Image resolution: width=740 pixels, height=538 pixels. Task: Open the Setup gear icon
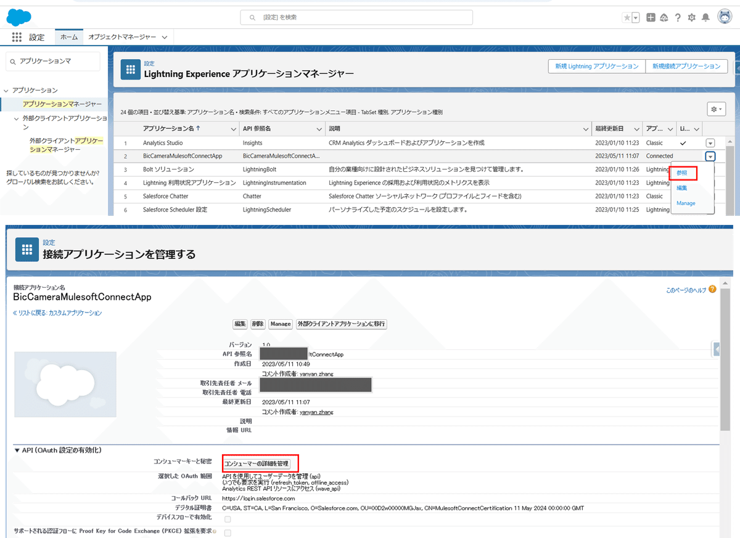click(x=691, y=17)
